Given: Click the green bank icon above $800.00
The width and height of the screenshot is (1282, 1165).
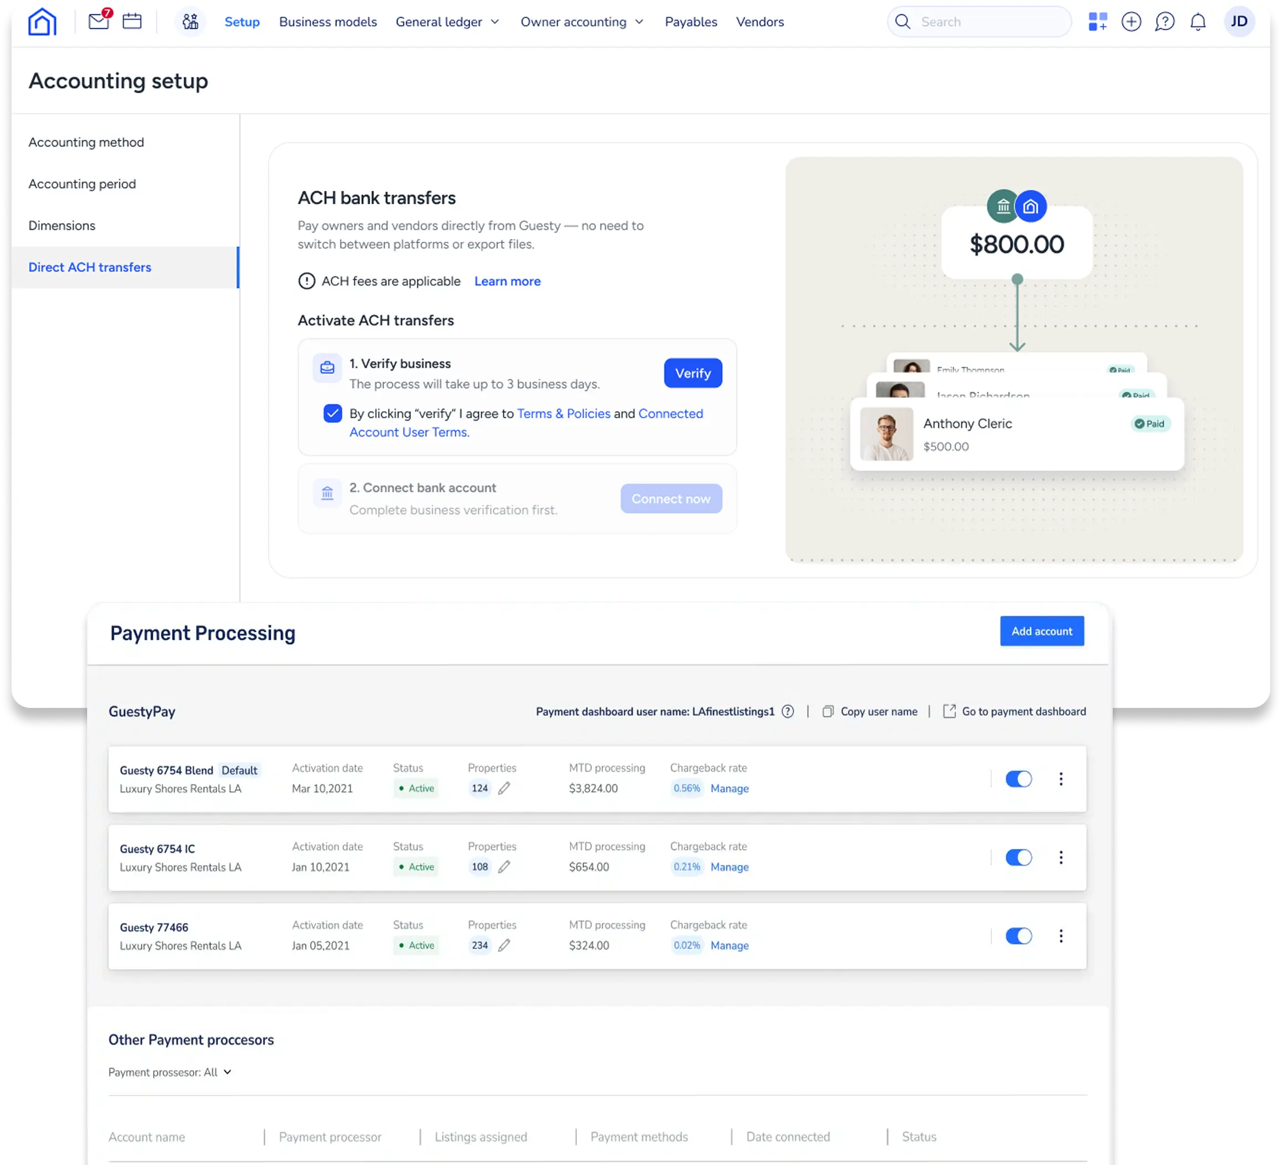Looking at the screenshot, I should (1003, 206).
